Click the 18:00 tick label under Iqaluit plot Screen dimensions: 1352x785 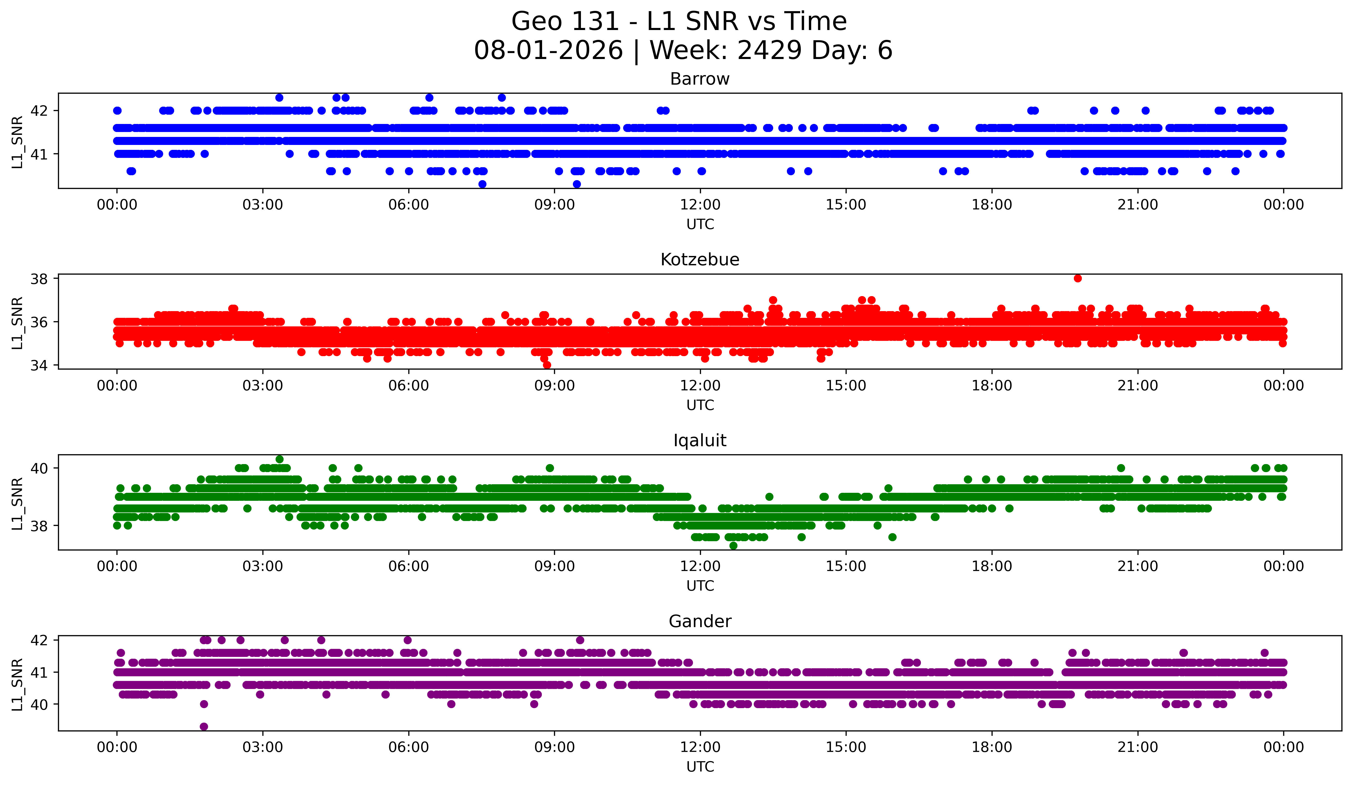coord(992,567)
